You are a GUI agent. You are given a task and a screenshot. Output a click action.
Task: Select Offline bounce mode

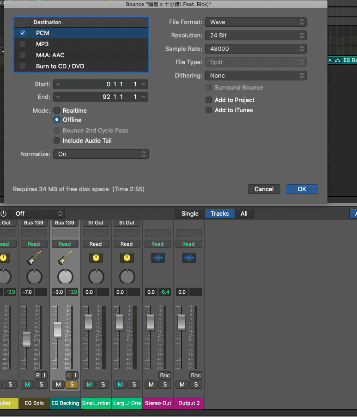[x=57, y=120]
